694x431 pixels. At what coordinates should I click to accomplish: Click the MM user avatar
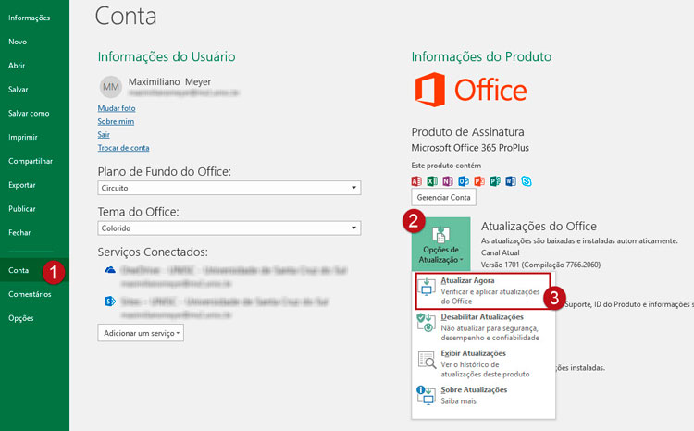111,87
